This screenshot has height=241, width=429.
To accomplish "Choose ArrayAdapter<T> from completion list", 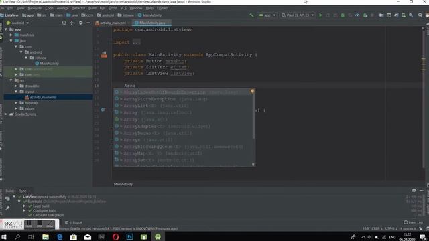I will click(185, 127).
